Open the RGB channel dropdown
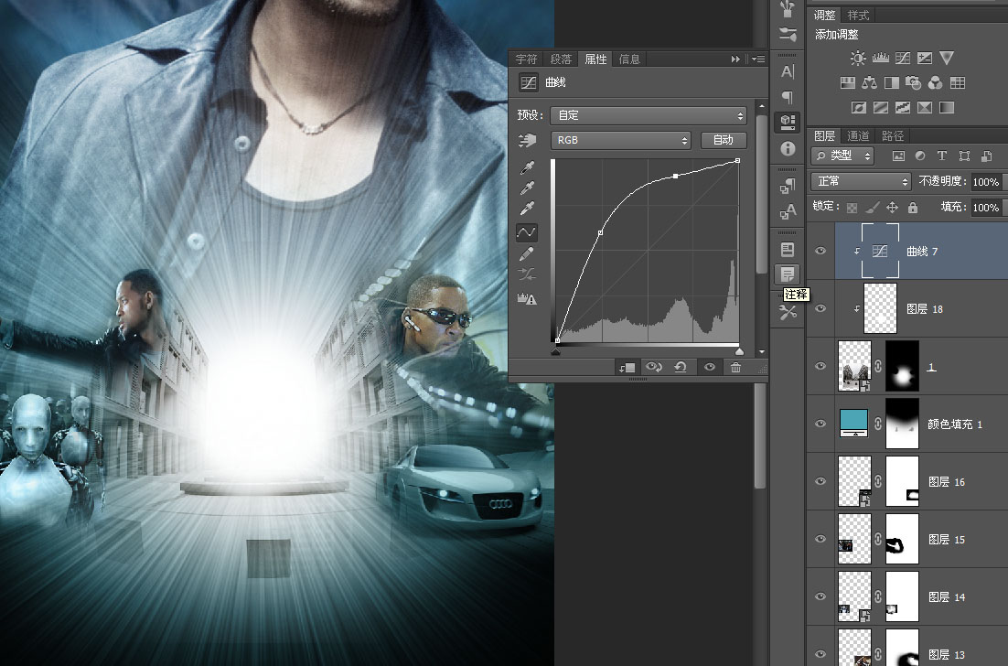1008x666 pixels. click(x=620, y=140)
